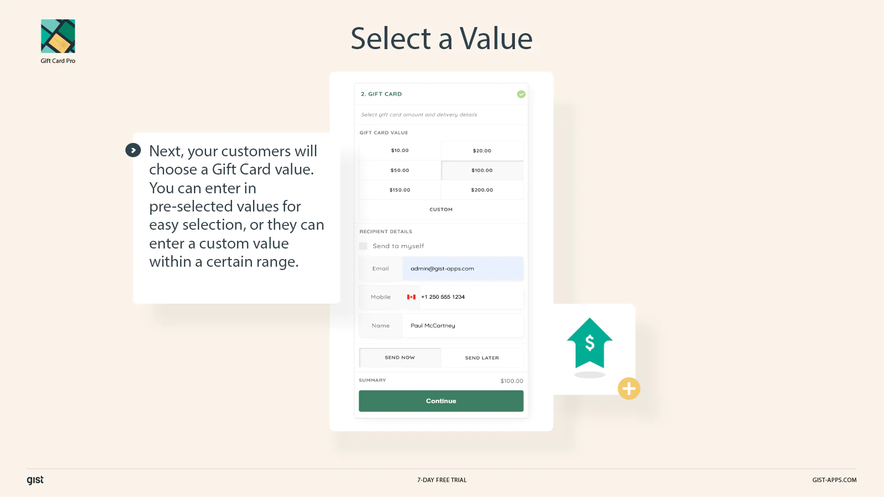The image size is (884, 497).
Task: Click the green checkmark on Gift Card step
Action: [x=521, y=94]
